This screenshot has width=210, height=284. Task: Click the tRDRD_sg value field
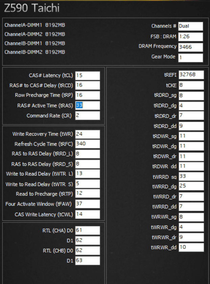click(x=191, y=96)
